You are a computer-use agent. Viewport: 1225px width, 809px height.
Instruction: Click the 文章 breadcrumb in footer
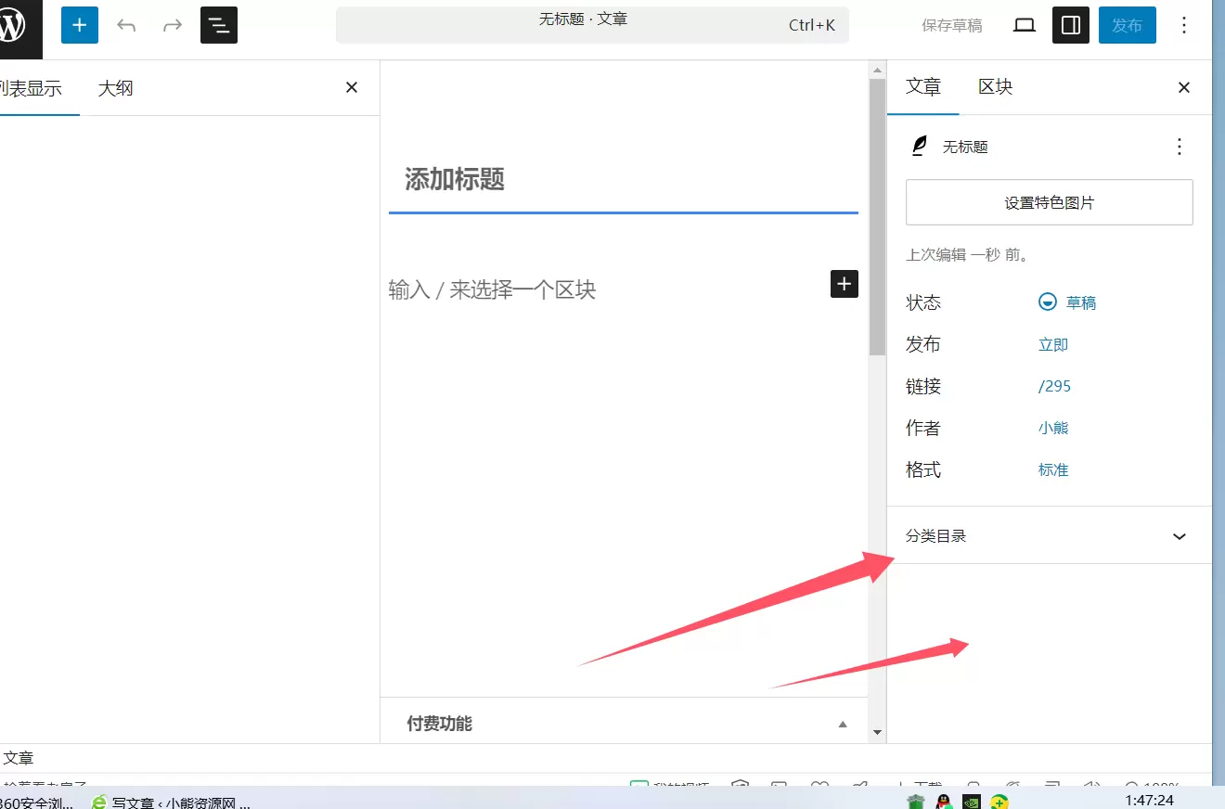pos(19,758)
